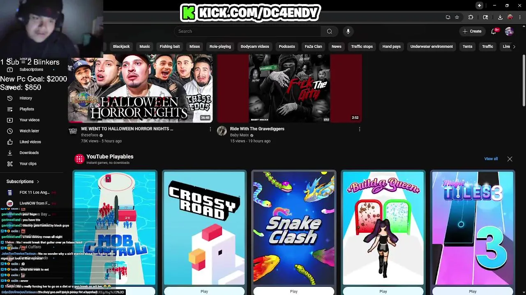The width and height of the screenshot is (526, 295).
Task: Open Baby Maxx channel name link
Action: point(239,135)
